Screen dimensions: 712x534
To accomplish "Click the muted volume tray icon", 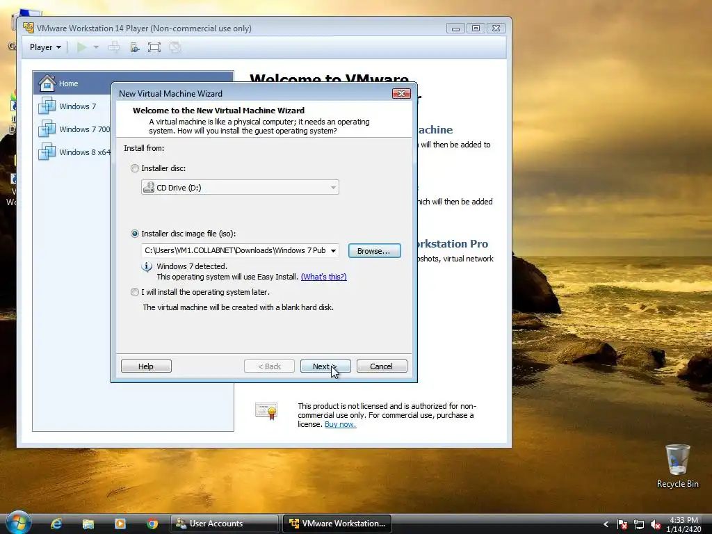I will [655, 524].
